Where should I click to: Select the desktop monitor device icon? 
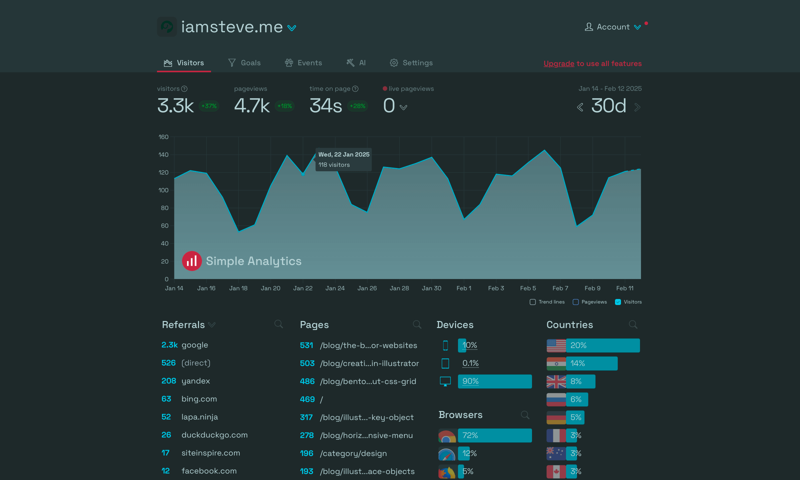pyautogui.click(x=445, y=381)
